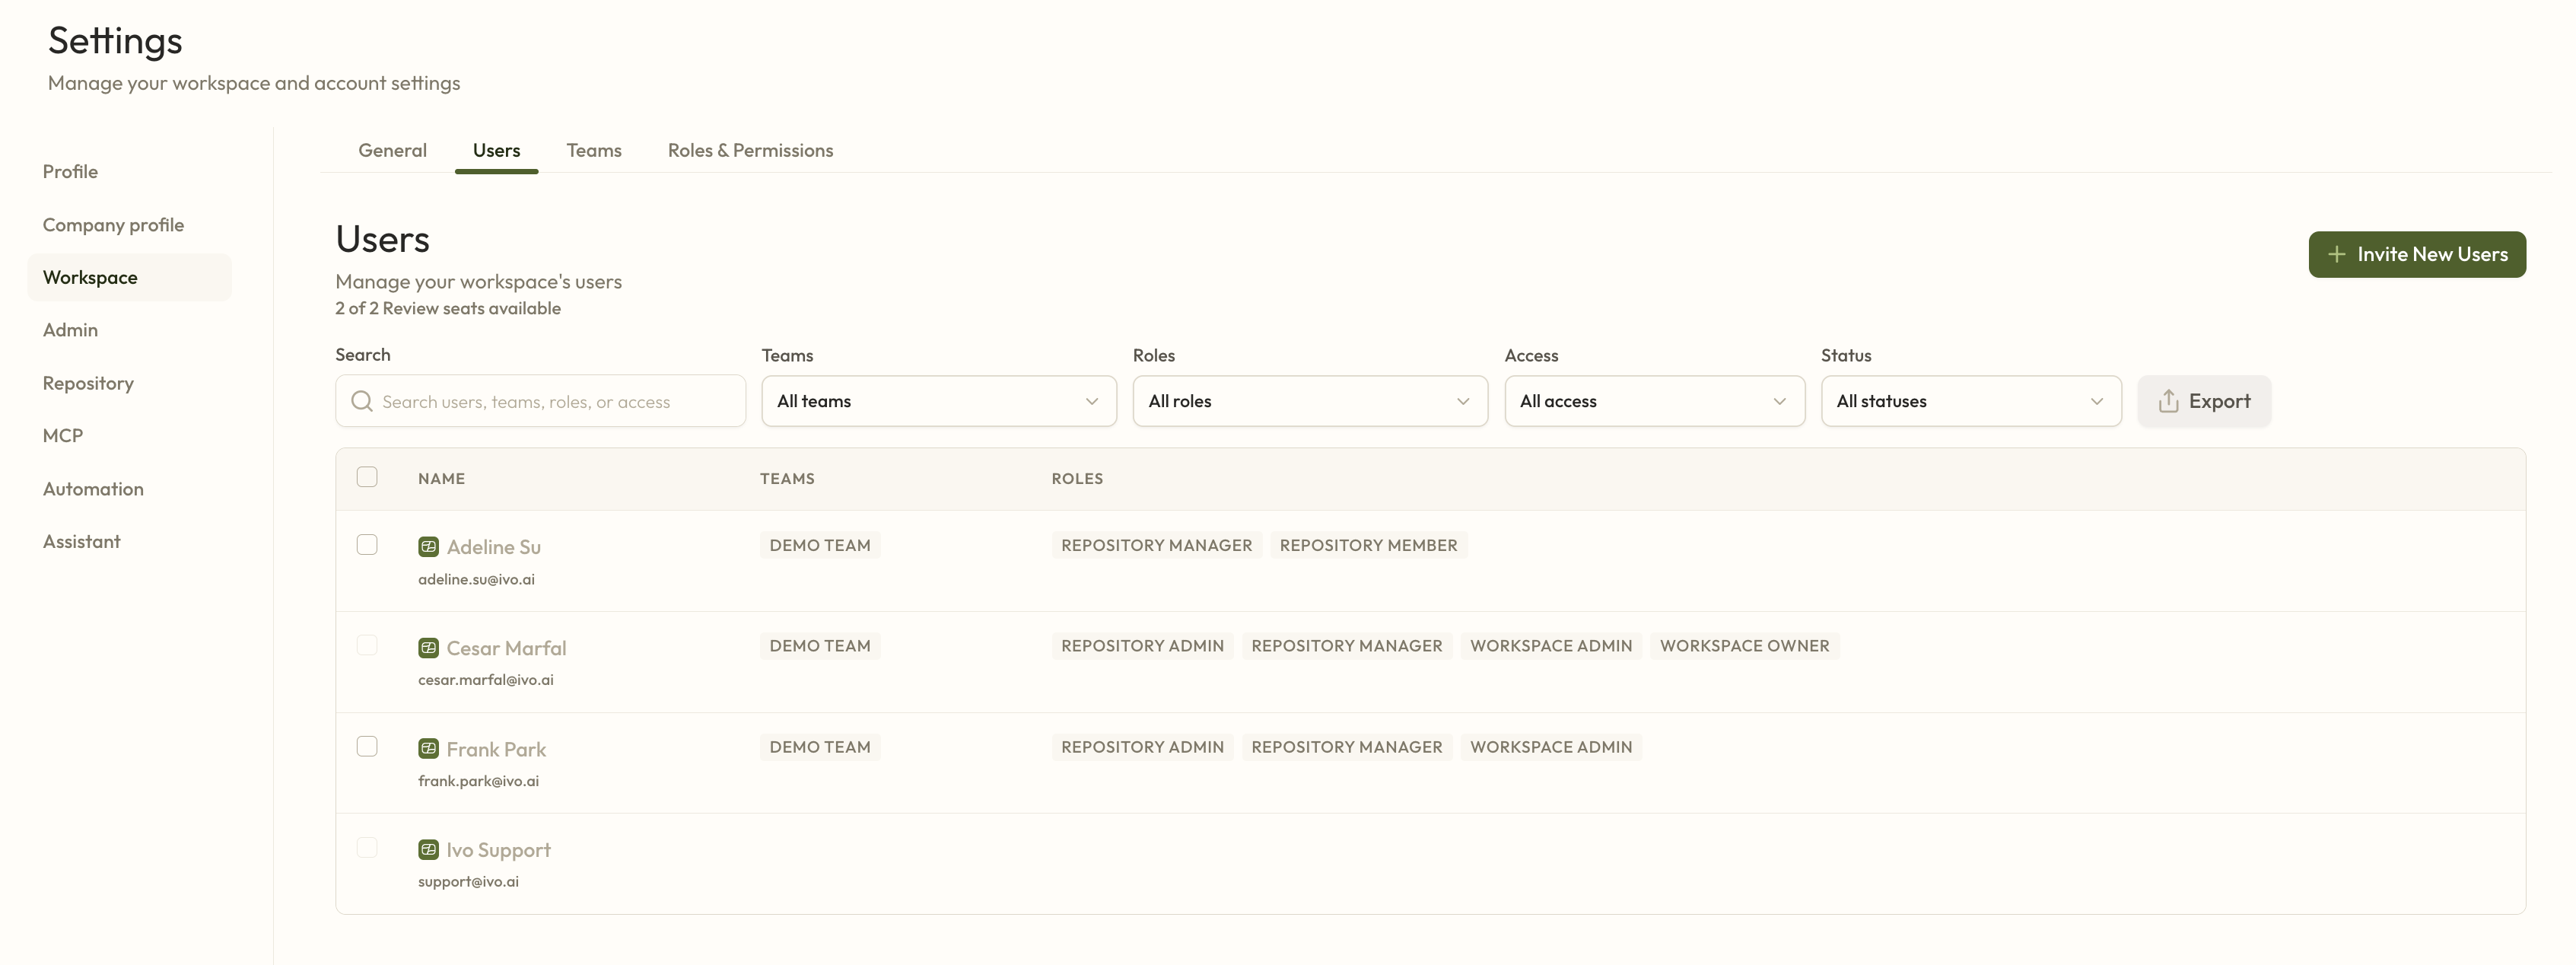Open the All access dropdown
2576x965 pixels.
(x=1654, y=401)
